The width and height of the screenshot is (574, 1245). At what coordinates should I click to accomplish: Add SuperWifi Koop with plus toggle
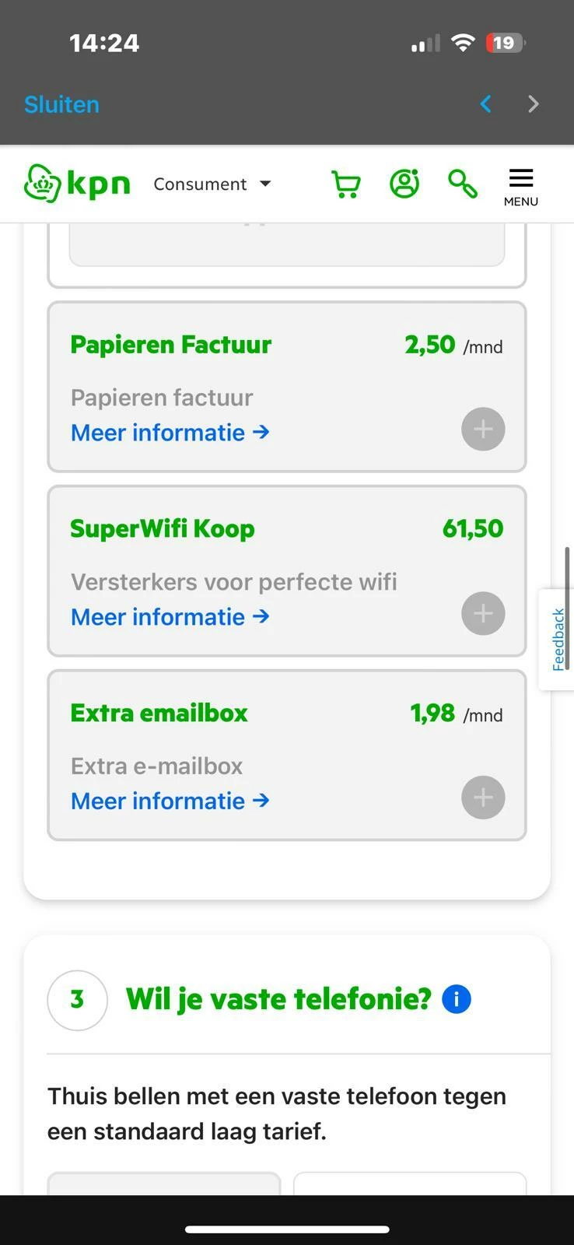point(483,613)
